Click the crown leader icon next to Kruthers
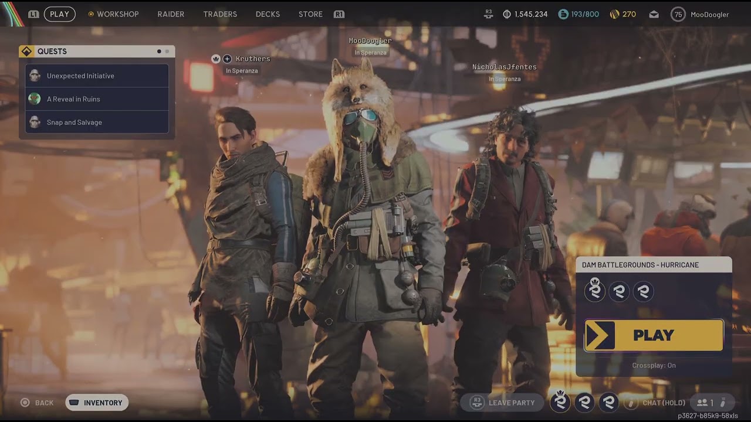 [216, 59]
